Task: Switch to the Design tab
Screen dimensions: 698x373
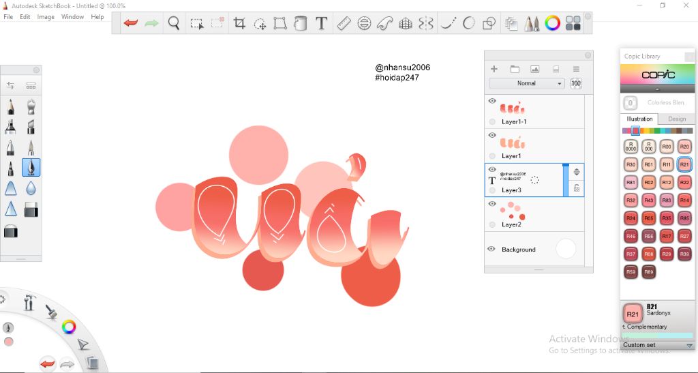Action: pyautogui.click(x=677, y=119)
